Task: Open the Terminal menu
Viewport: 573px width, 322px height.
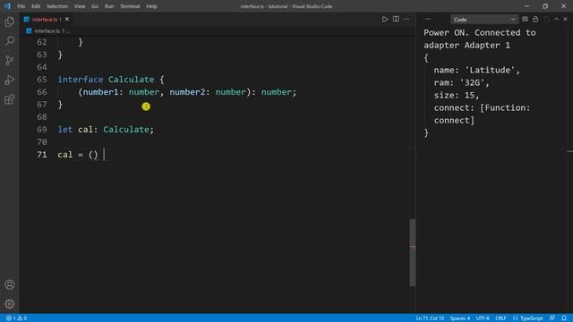Action: (x=130, y=6)
